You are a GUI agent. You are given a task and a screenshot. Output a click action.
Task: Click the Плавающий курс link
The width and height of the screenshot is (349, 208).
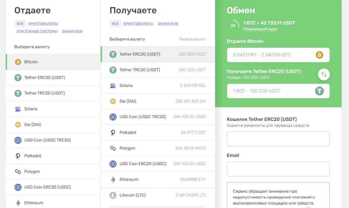(x=260, y=29)
